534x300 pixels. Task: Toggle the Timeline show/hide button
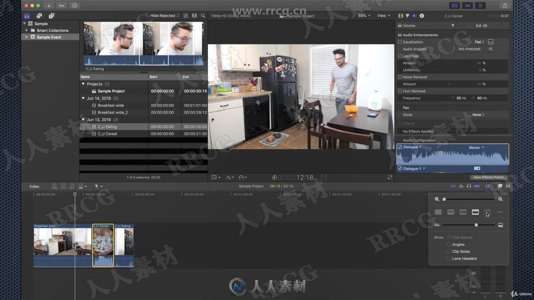coord(467,5)
